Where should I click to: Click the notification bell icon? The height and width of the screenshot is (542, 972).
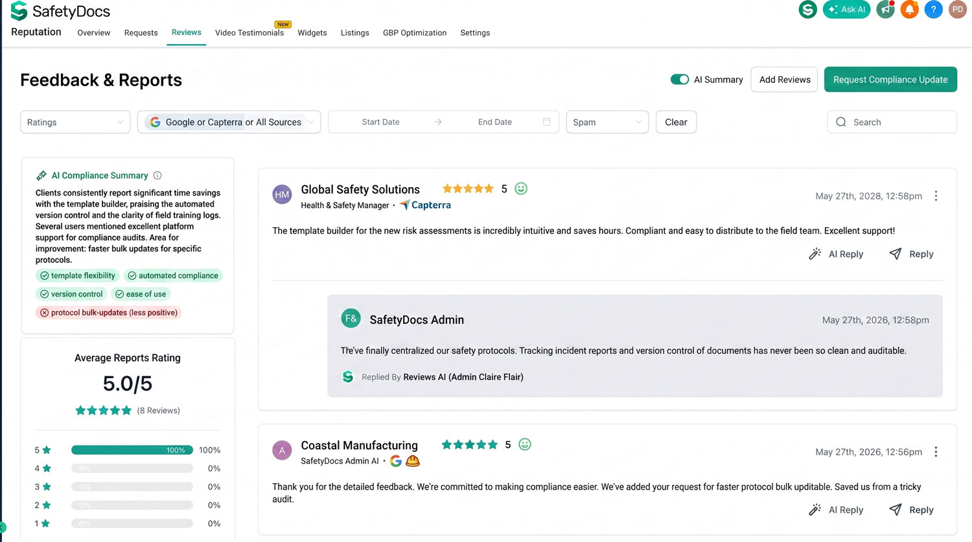[909, 10]
